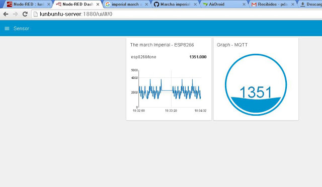Switch to the Descargas downloads tab
Screen dimensions: 322x187
coord(310,4)
